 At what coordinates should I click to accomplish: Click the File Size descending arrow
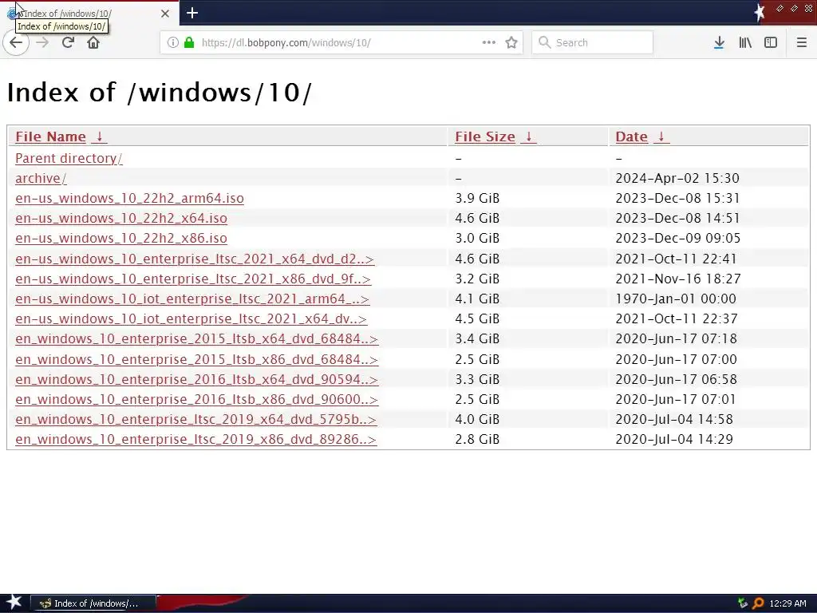528,136
